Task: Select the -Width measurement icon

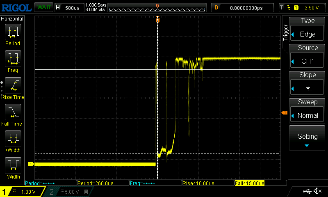Action: click(x=13, y=166)
